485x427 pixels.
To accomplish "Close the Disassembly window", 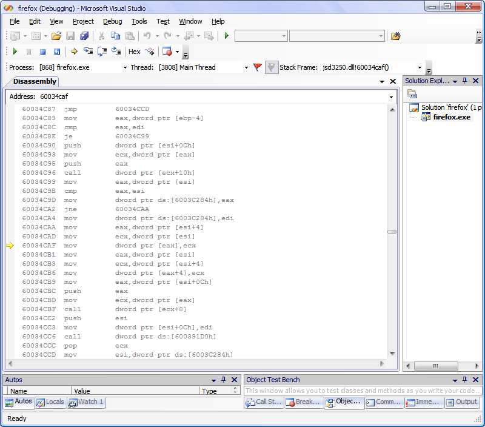I will pos(393,81).
